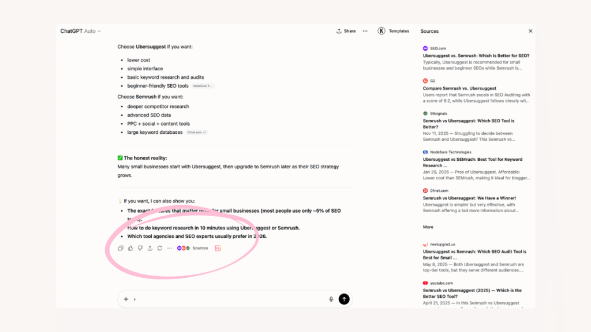Regenerate the response

click(x=159, y=248)
